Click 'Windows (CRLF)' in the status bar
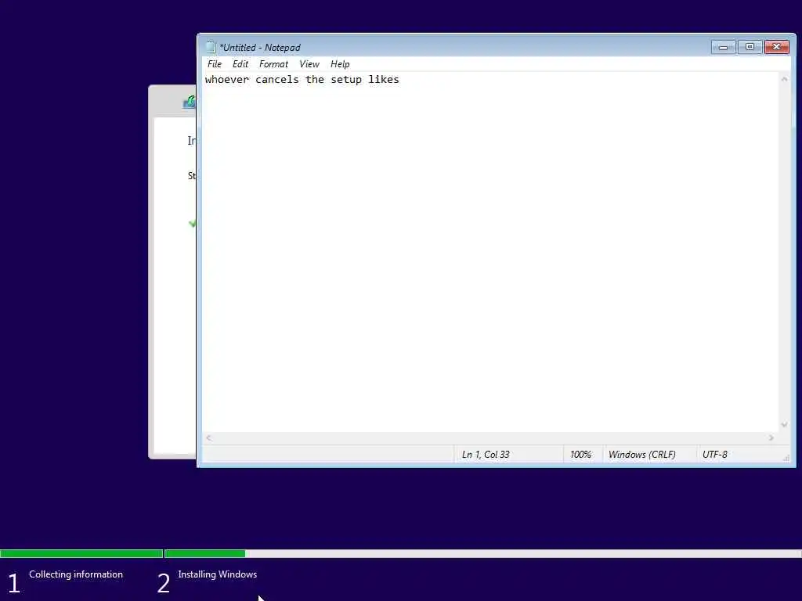 (642, 455)
